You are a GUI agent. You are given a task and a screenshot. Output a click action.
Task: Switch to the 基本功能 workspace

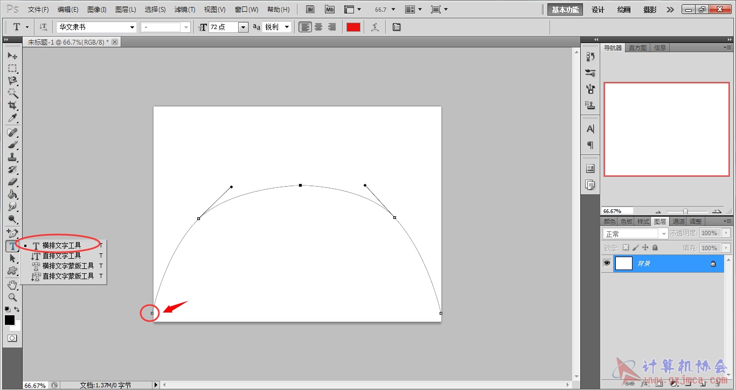565,10
